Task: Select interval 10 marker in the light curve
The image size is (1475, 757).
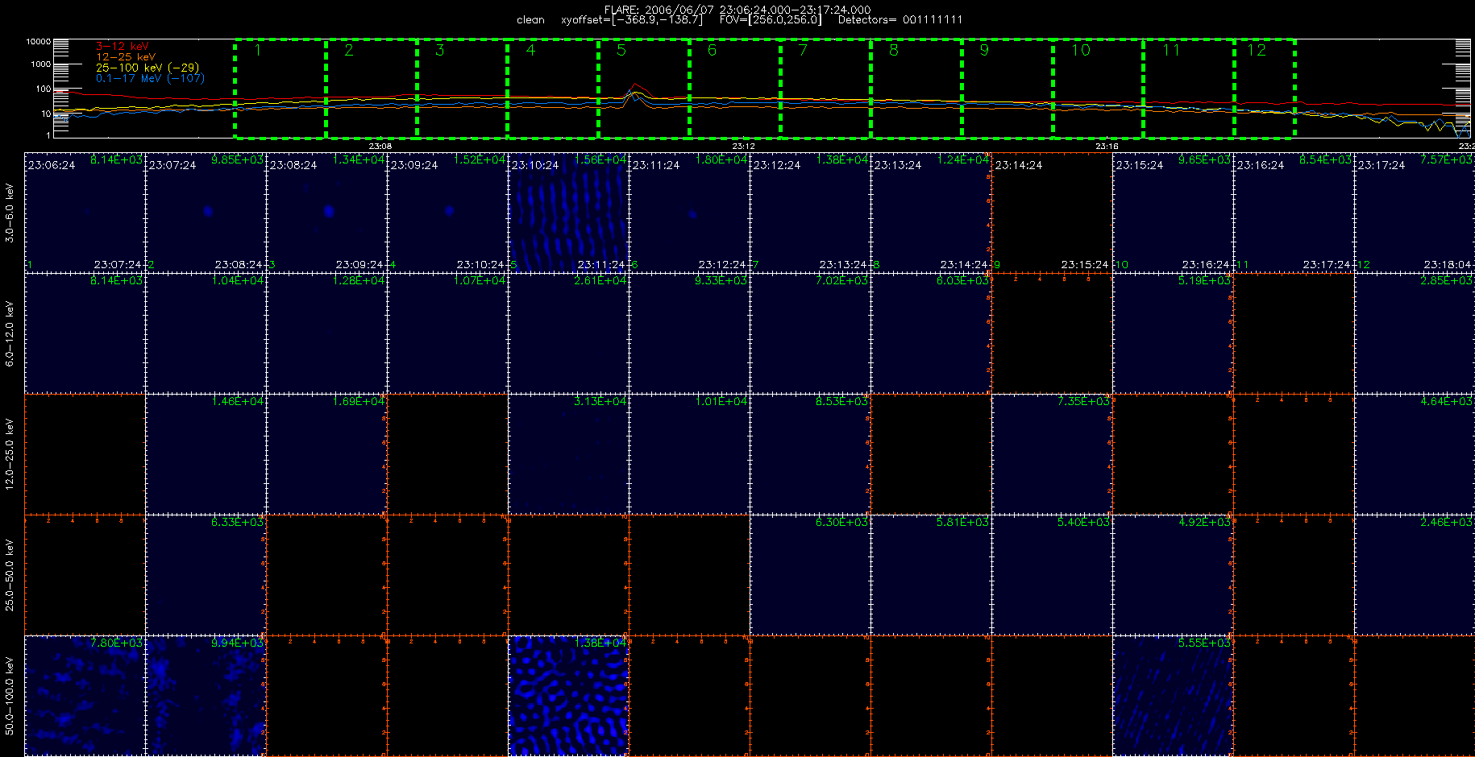Action: [x=1081, y=51]
